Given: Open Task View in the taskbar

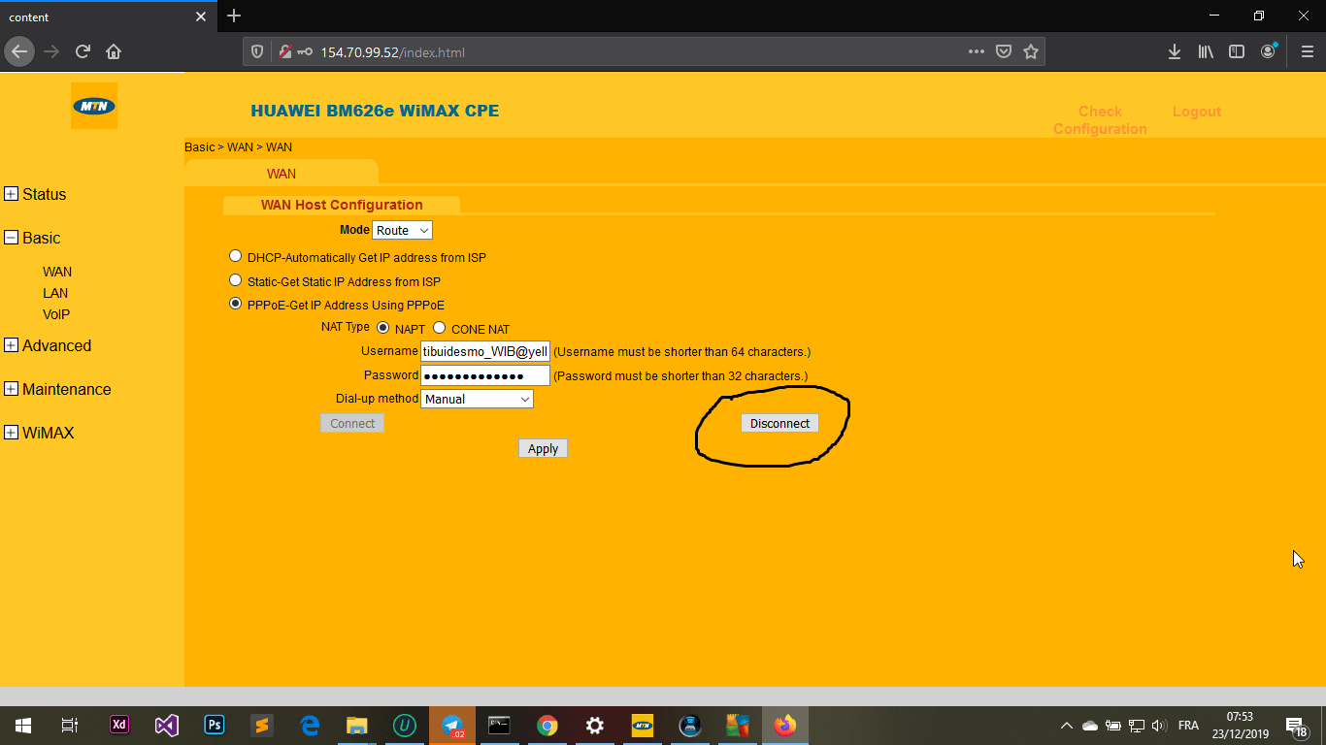Looking at the screenshot, I should point(70,725).
